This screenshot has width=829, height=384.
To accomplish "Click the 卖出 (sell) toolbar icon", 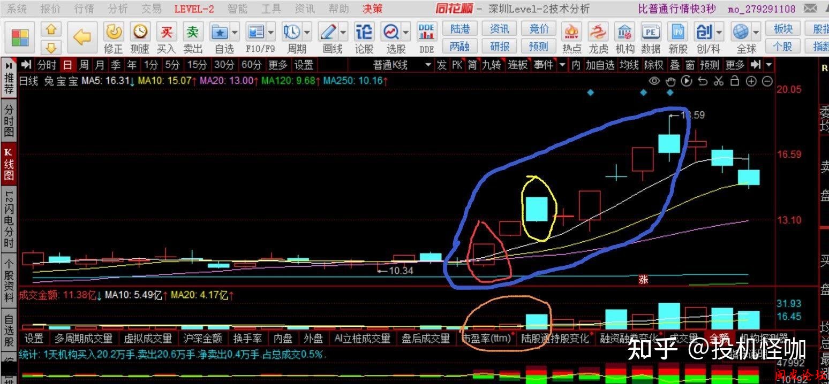I will pos(193,33).
